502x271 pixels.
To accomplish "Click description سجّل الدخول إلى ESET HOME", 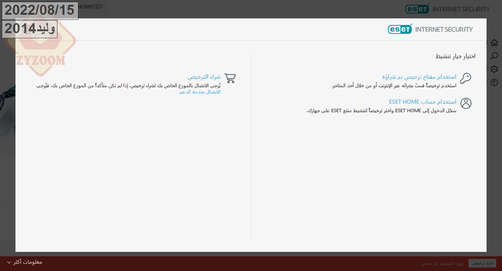I will pos(381,111).
